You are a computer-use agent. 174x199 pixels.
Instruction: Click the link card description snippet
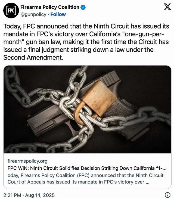(x=85, y=179)
